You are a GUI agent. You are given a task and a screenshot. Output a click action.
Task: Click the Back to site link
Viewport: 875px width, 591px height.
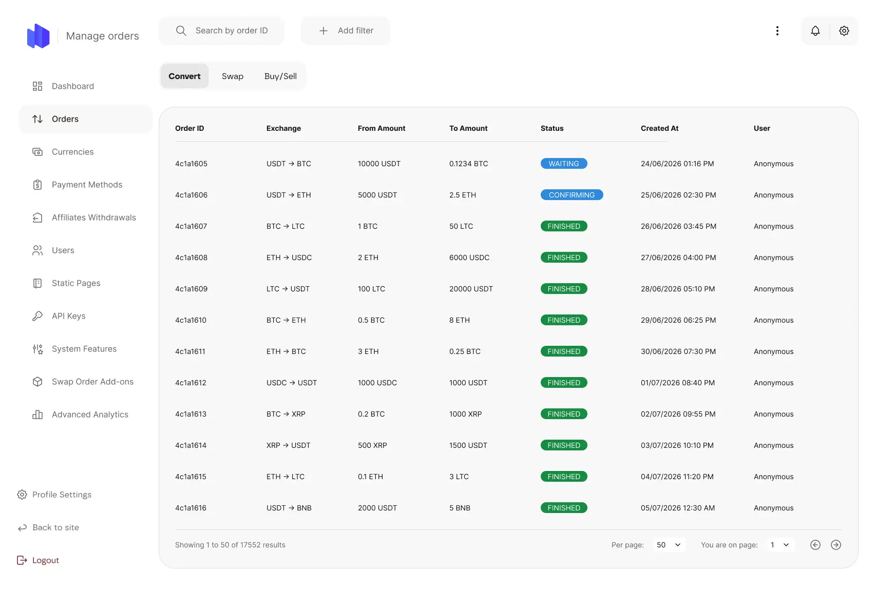pyautogui.click(x=48, y=527)
